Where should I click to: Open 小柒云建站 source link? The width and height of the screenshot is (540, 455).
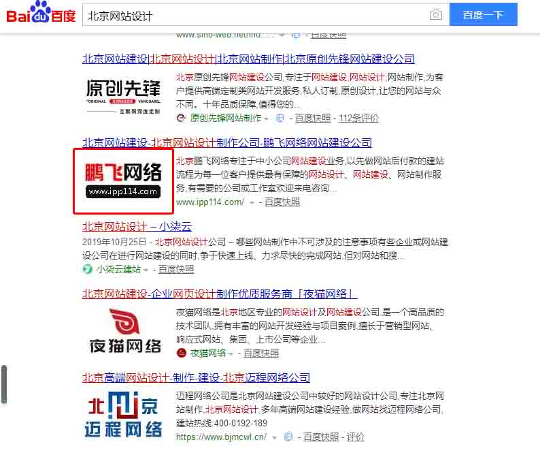[118, 269]
